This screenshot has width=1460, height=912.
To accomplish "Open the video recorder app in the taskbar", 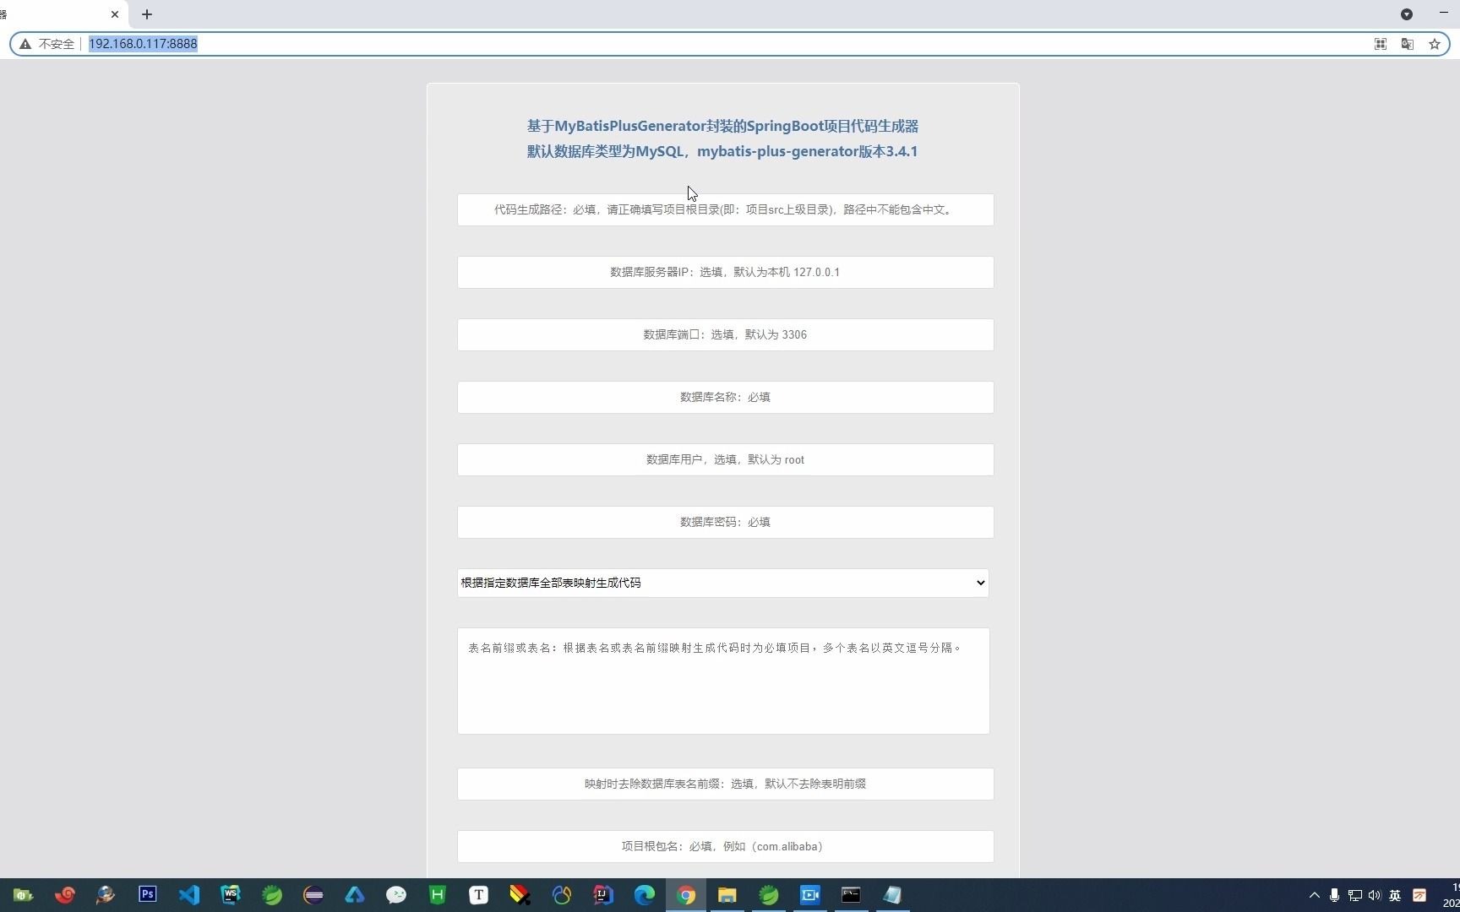I will pyautogui.click(x=810, y=894).
